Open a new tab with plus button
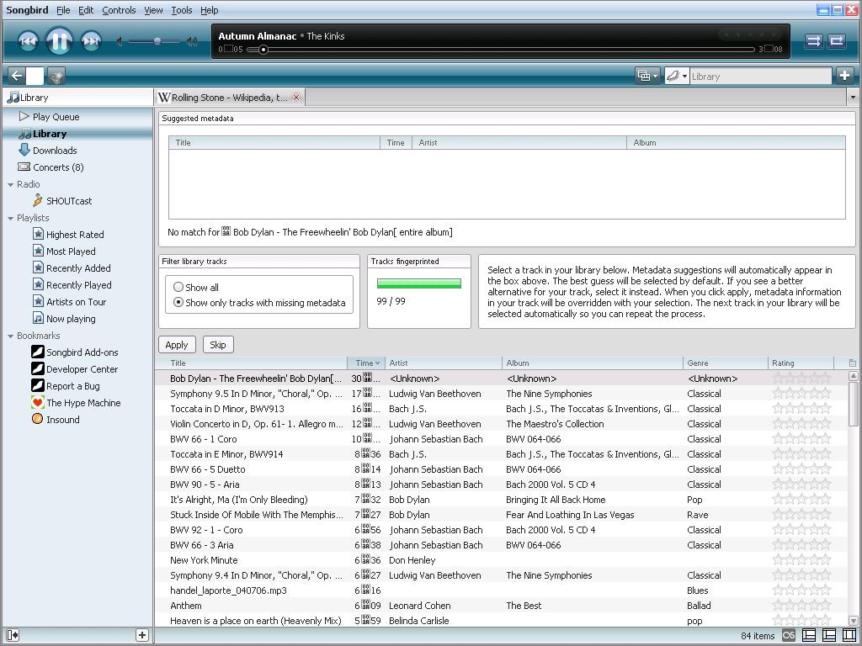This screenshot has width=862, height=646. pos(845,75)
